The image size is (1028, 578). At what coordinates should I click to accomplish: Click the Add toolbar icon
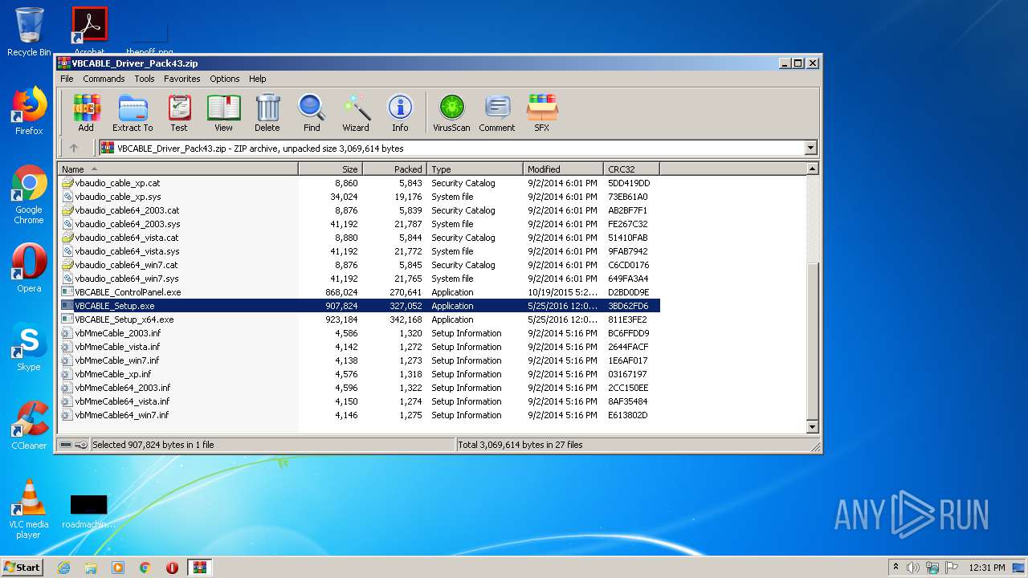click(86, 112)
